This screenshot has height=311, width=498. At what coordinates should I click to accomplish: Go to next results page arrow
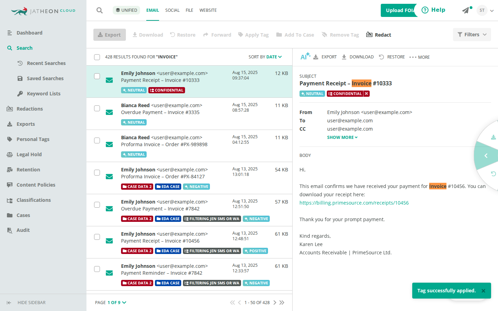[x=275, y=302]
